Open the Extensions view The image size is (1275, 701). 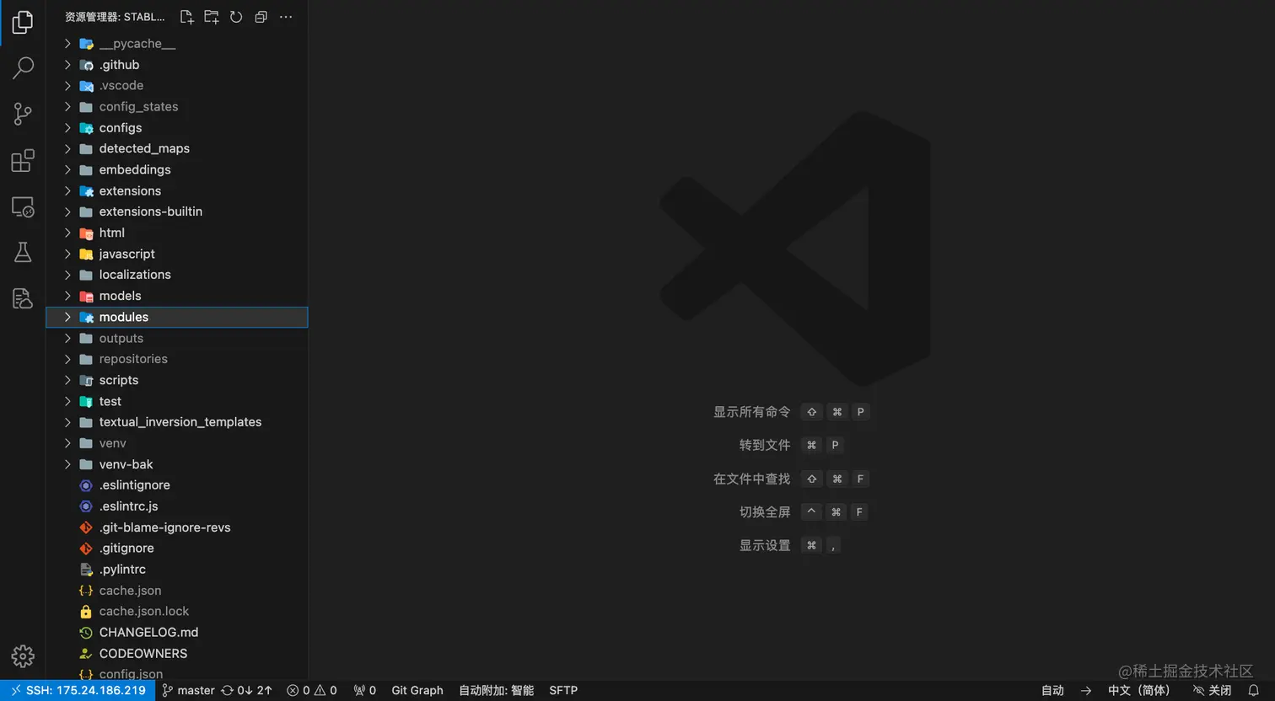point(23,160)
